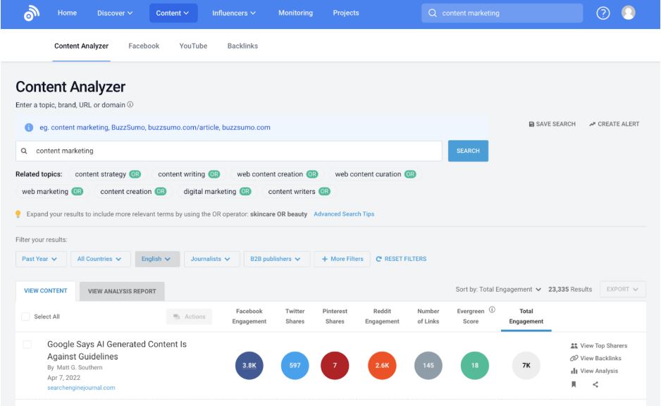
Task: Open the Export dropdown
Action: click(623, 289)
